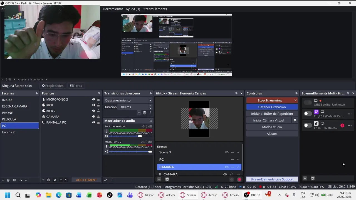The width and height of the screenshot is (356, 200).
Task: Open preview scaling dropdown beside Ajustar a la ventana
Action: pyautogui.click(x=47, y=79)
